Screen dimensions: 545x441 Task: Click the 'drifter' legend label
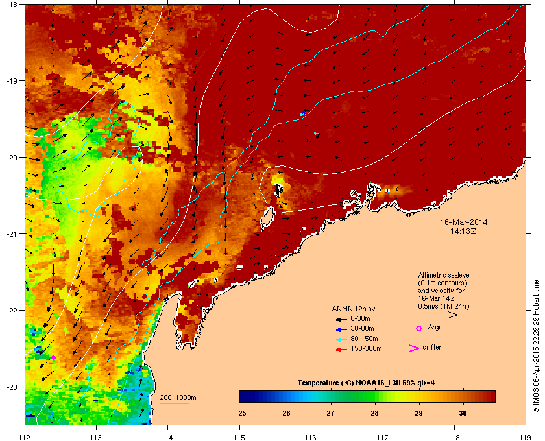click(x=431, y=347)
